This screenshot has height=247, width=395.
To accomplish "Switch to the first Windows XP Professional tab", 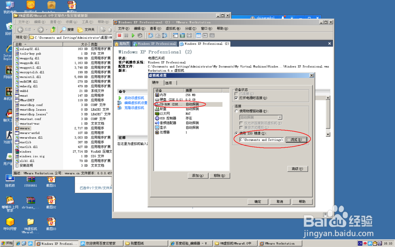I will (154, 44).
